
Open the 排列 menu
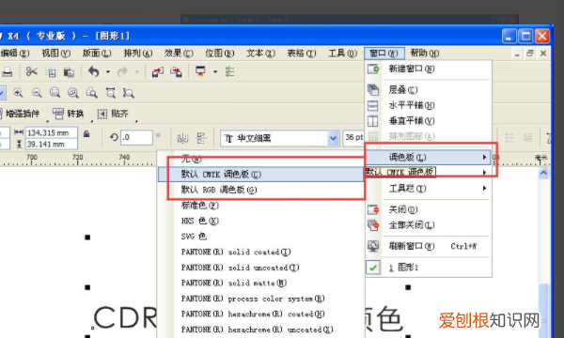point(138,54)
